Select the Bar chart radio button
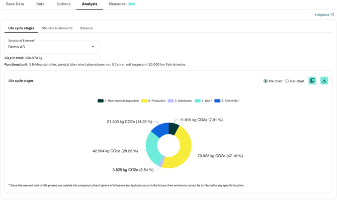Screen dimensions: 337x204 pos(287,81)
